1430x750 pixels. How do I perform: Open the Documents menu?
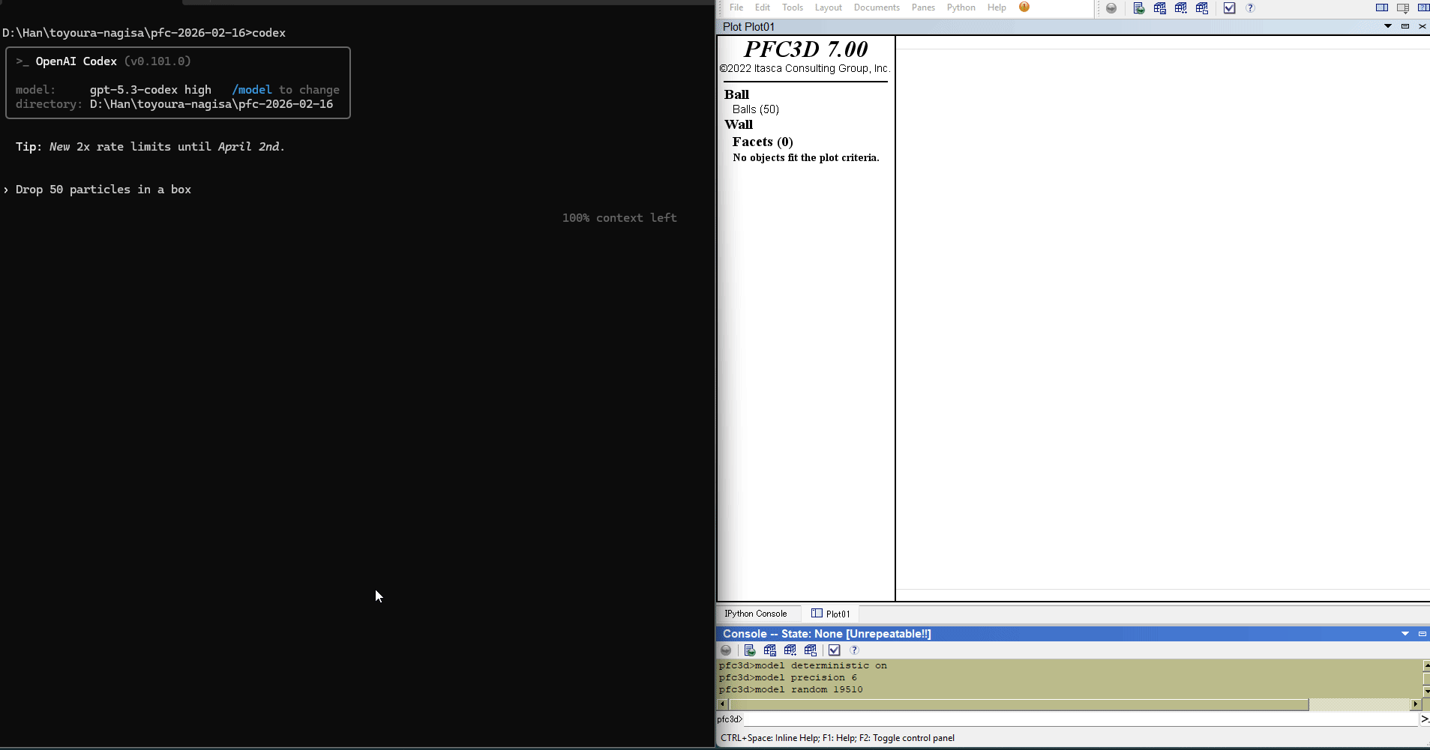(x=877, y=7)
